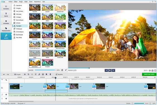Open the Aide menu
Image resolution: width=157 pixels, height=105 pixels.
[44, 2]
